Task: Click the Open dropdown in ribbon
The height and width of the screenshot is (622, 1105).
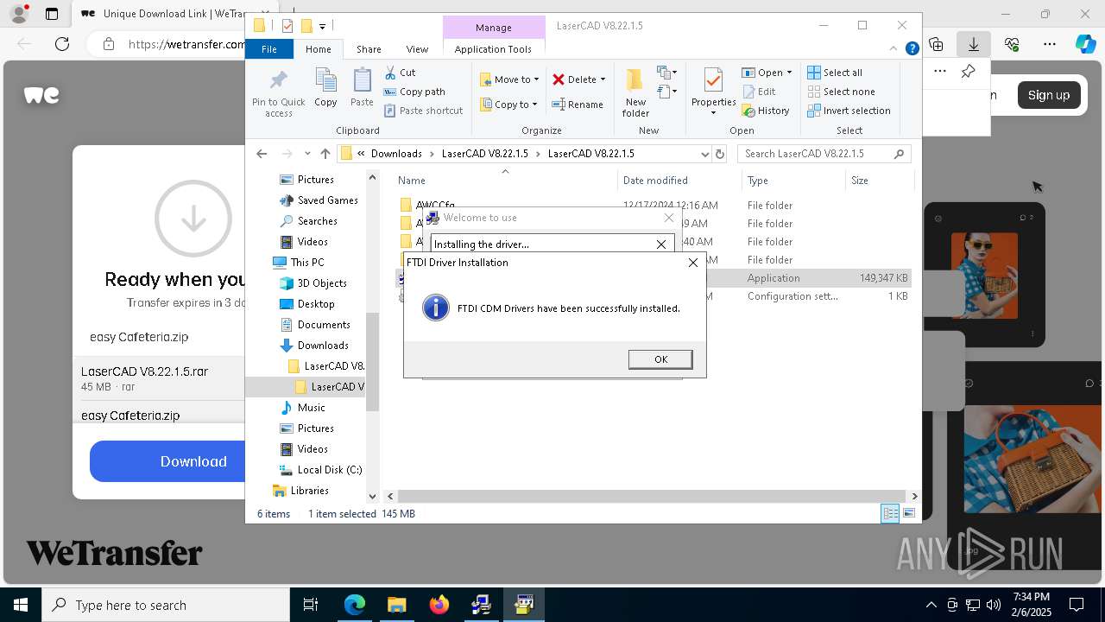Action: point(767,73)
